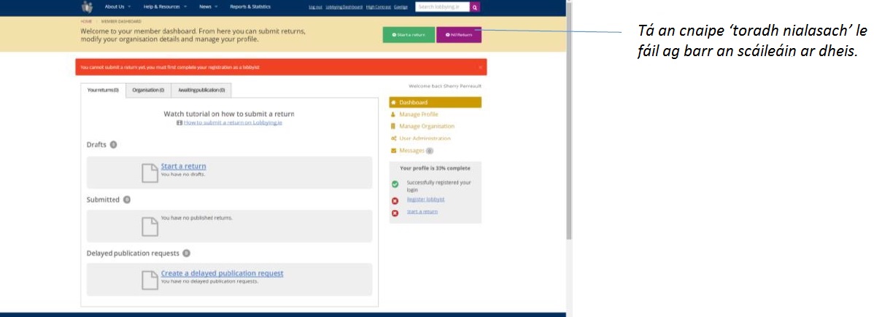
Task: Click the document icon in Drafts section
Action: pos(149,173)
